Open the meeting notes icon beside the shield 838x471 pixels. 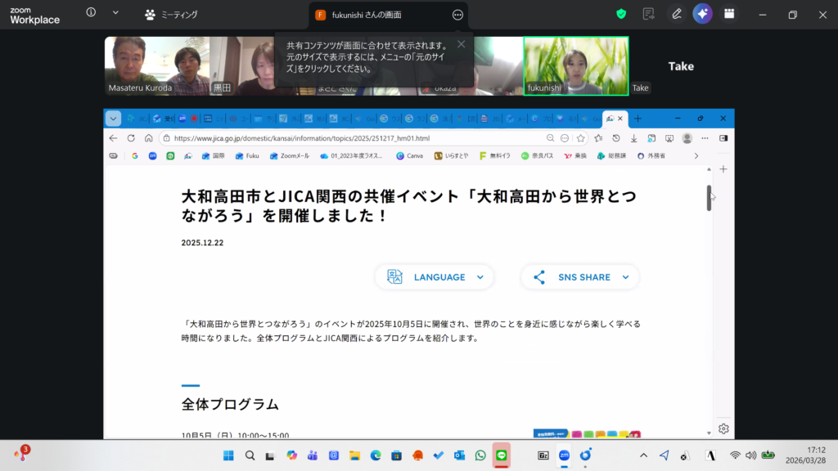pyautogui.click(x=649, y=14)
